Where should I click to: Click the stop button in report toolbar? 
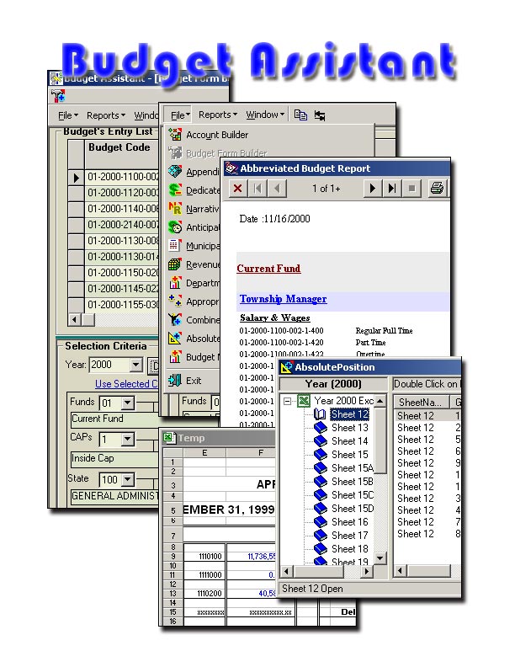411,189
